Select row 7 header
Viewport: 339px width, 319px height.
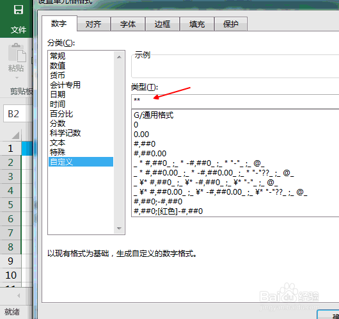pos(10,233)
